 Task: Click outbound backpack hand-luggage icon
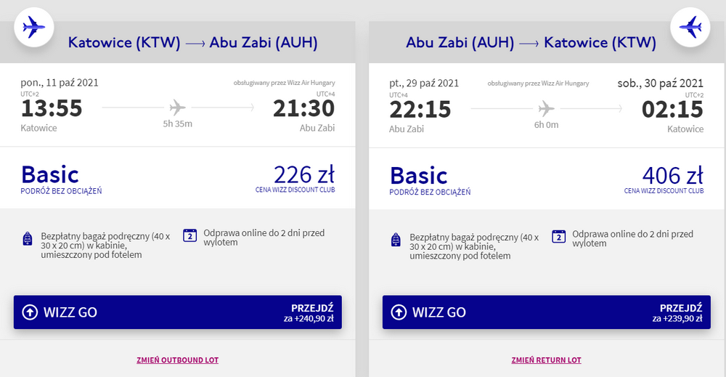coord(28,239)
